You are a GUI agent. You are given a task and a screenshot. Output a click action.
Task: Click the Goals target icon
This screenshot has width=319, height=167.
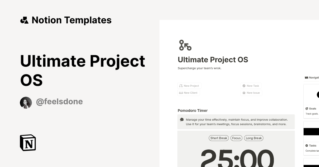(x=306, y=108)
